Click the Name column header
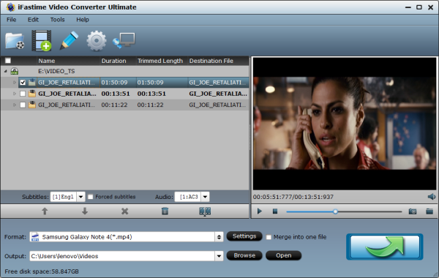The height and width of the screenshot is (278, 439). point(68,61)
